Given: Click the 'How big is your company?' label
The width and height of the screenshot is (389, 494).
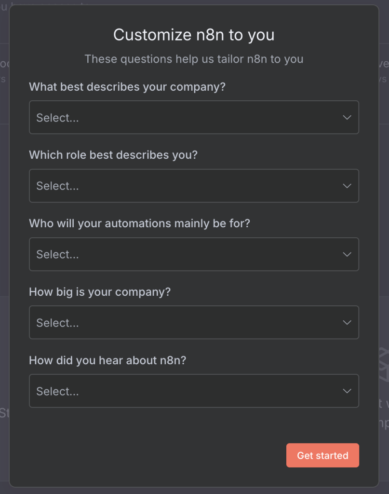Looking at the screenshot, I should (x=100, y=292).
